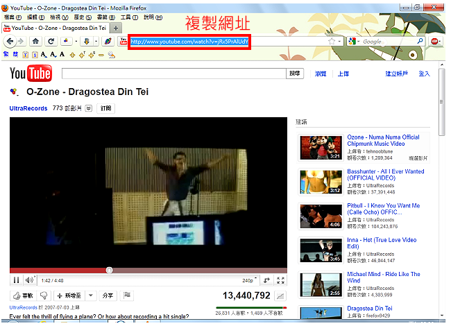
Task: Open the 歷史 (S) menu
Action: coord(83,17)
